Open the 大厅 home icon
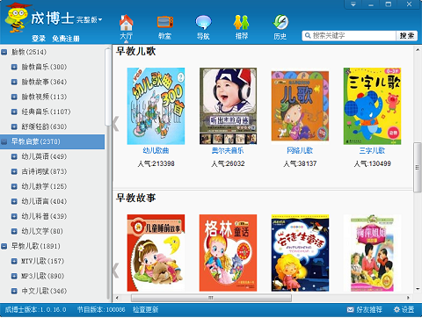Screen dimensions: 422x318 [x=127, y=23]
